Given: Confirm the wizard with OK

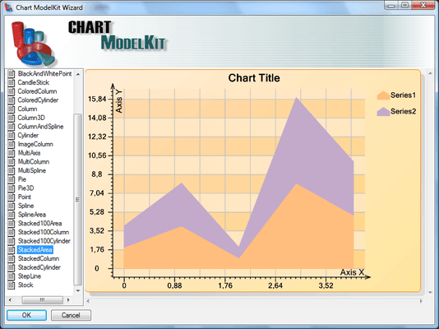Looking at the screenshot, I should pos(26,315).
